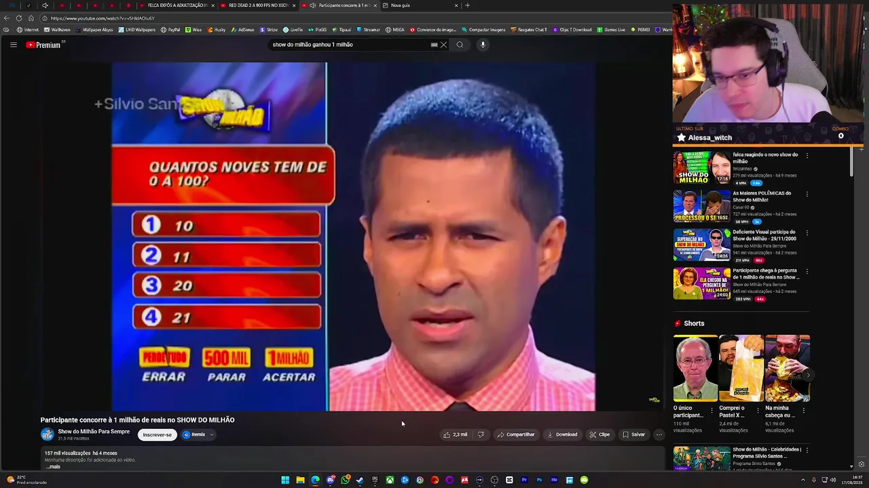Click the Download button
Image resolution: width=869 pixels, height=488 pixels.
(563, 434)
